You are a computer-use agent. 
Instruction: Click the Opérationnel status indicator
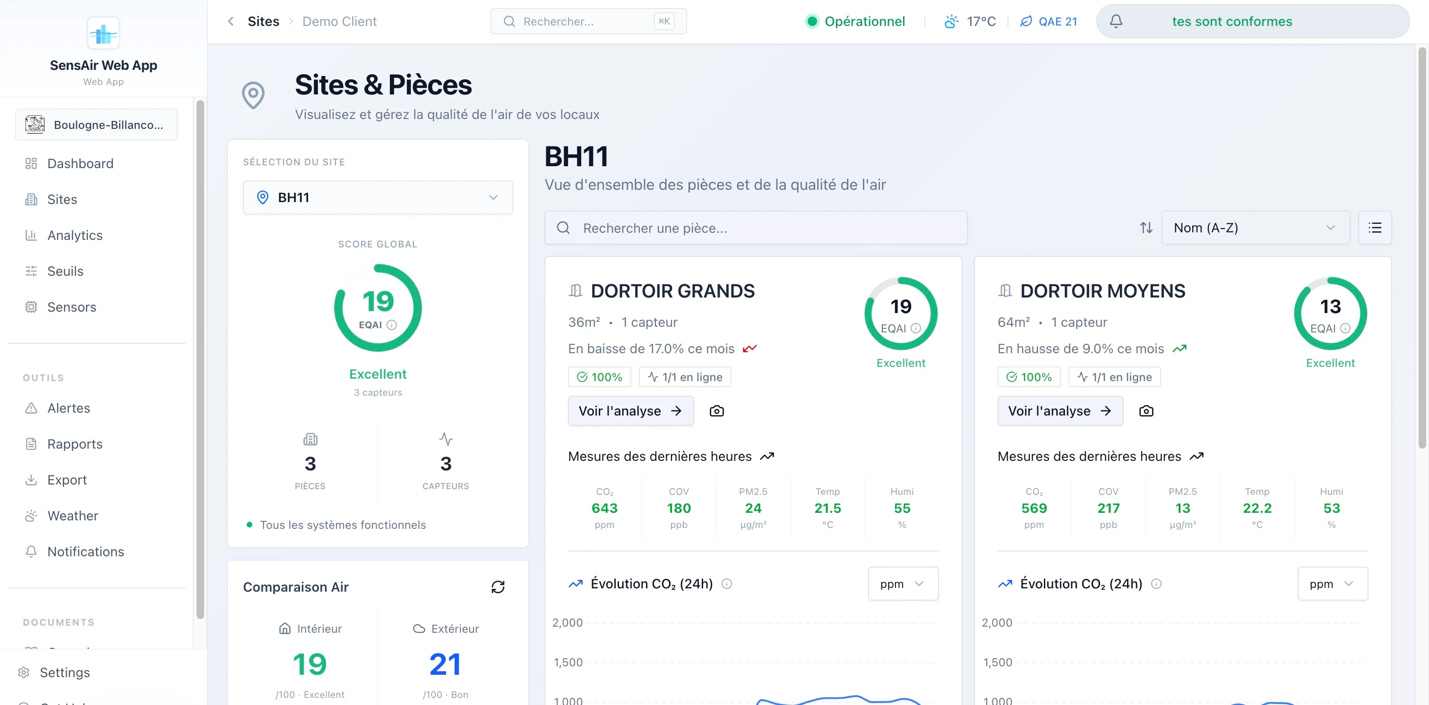pyautogui.click(x=855, y=22)
